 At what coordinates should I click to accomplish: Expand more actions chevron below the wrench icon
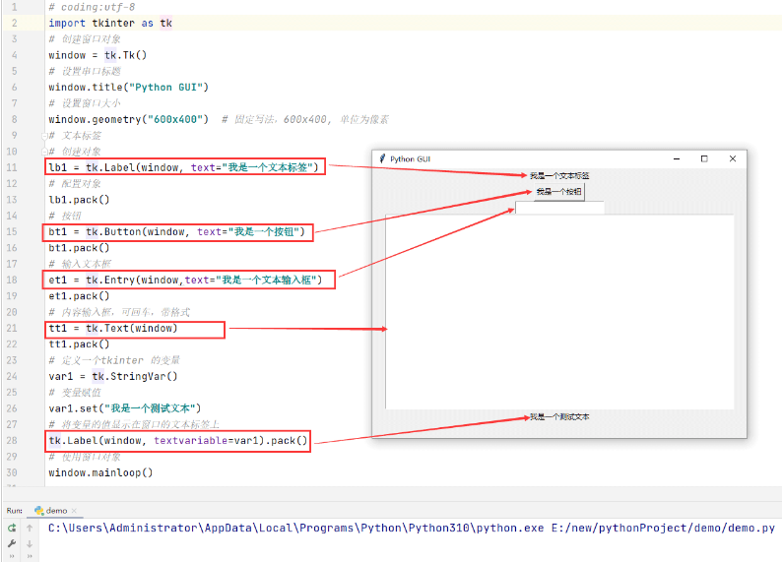pyautogui.click(x=12, y=556)
